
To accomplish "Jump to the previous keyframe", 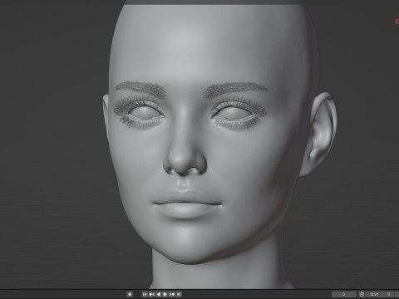I will [151, 294].
